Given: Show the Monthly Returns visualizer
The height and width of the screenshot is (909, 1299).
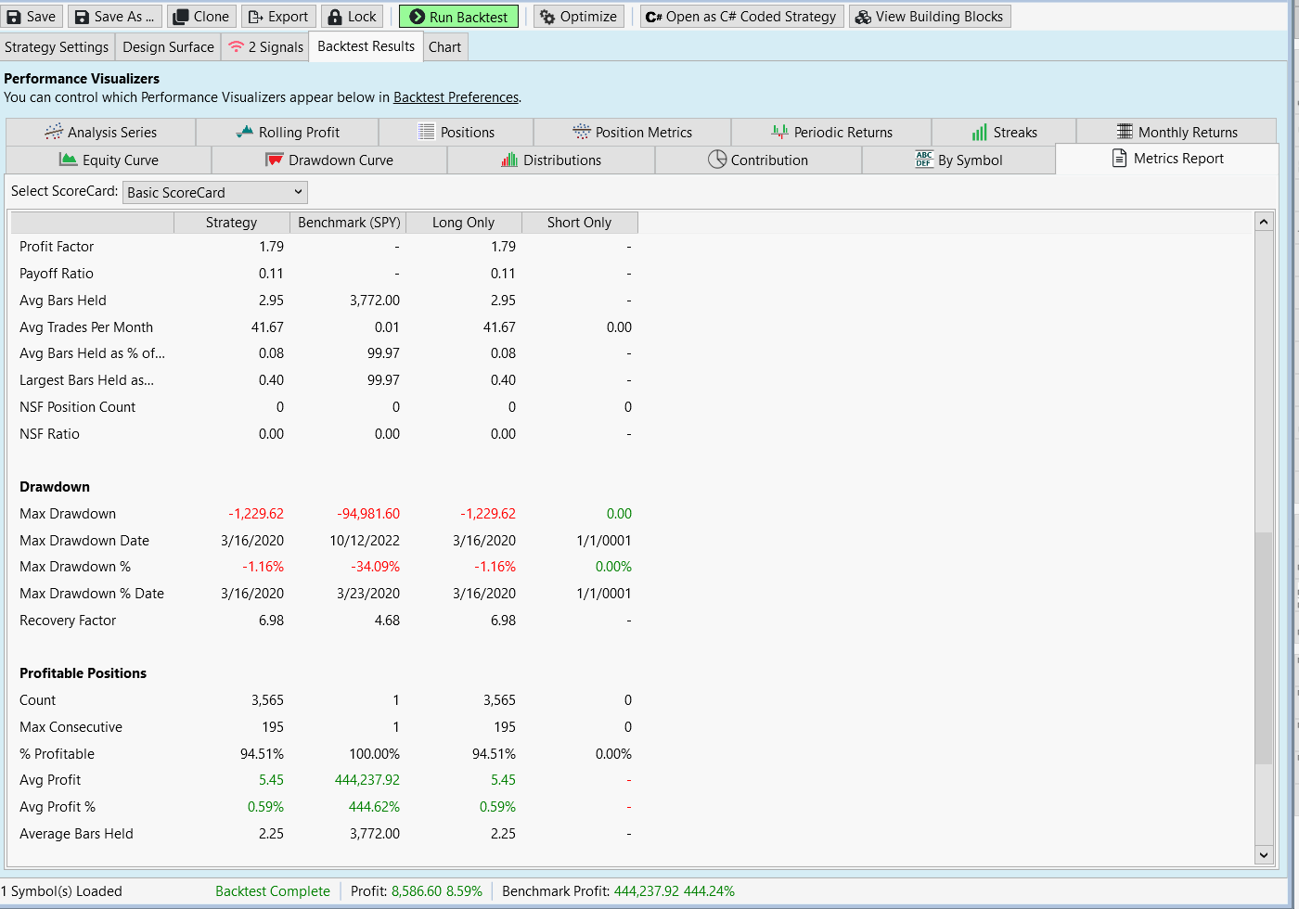Looking at the screenshot, I should (1177, 133).
